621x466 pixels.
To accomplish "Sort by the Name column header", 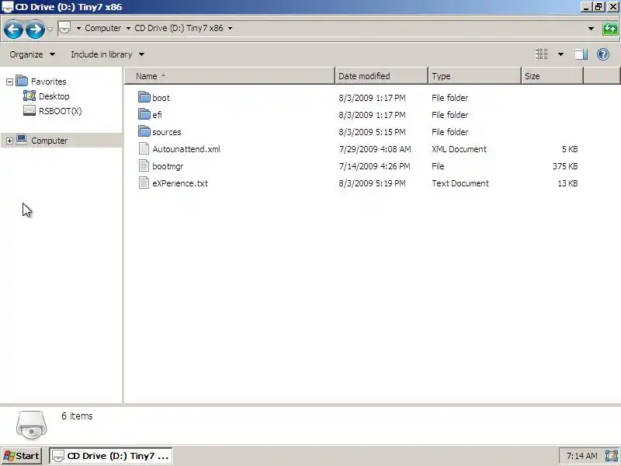I will 230,76.
